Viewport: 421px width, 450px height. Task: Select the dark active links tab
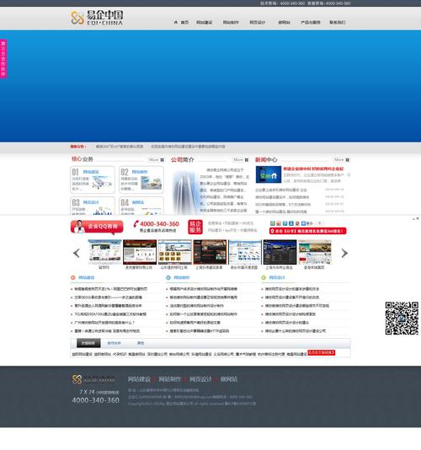pyautogui.click(x=88, y=343)
